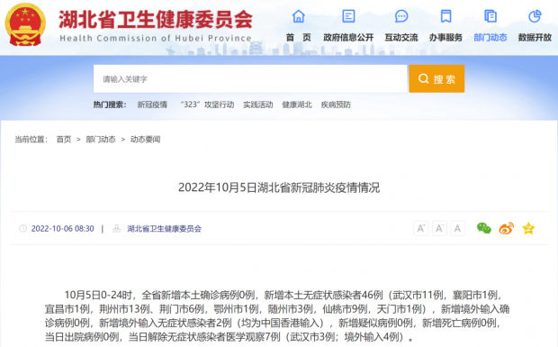Click the article body paragraph starting 10月5日0-24时
558x347 pixels.
[x=277, y=316]
